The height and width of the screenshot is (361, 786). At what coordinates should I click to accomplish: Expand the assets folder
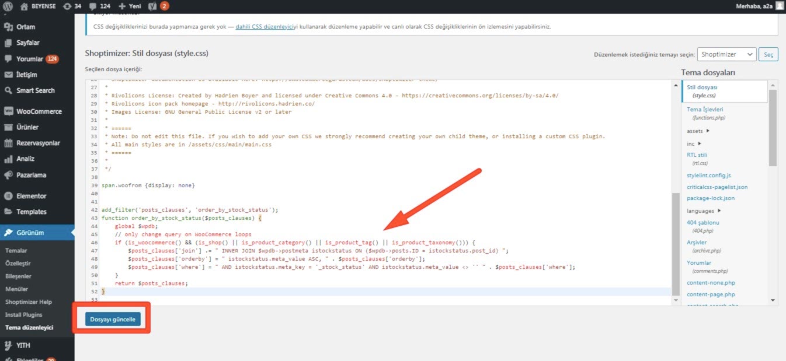click(698, 131)
